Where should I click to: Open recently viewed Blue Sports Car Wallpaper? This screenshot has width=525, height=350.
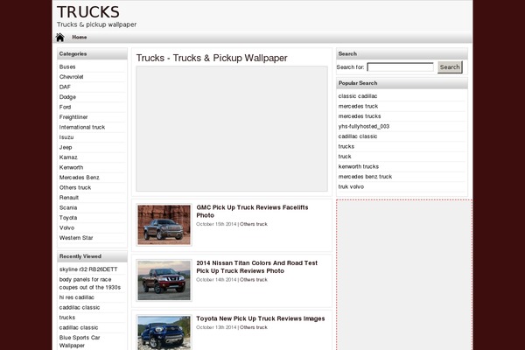(x=80, y=341)
